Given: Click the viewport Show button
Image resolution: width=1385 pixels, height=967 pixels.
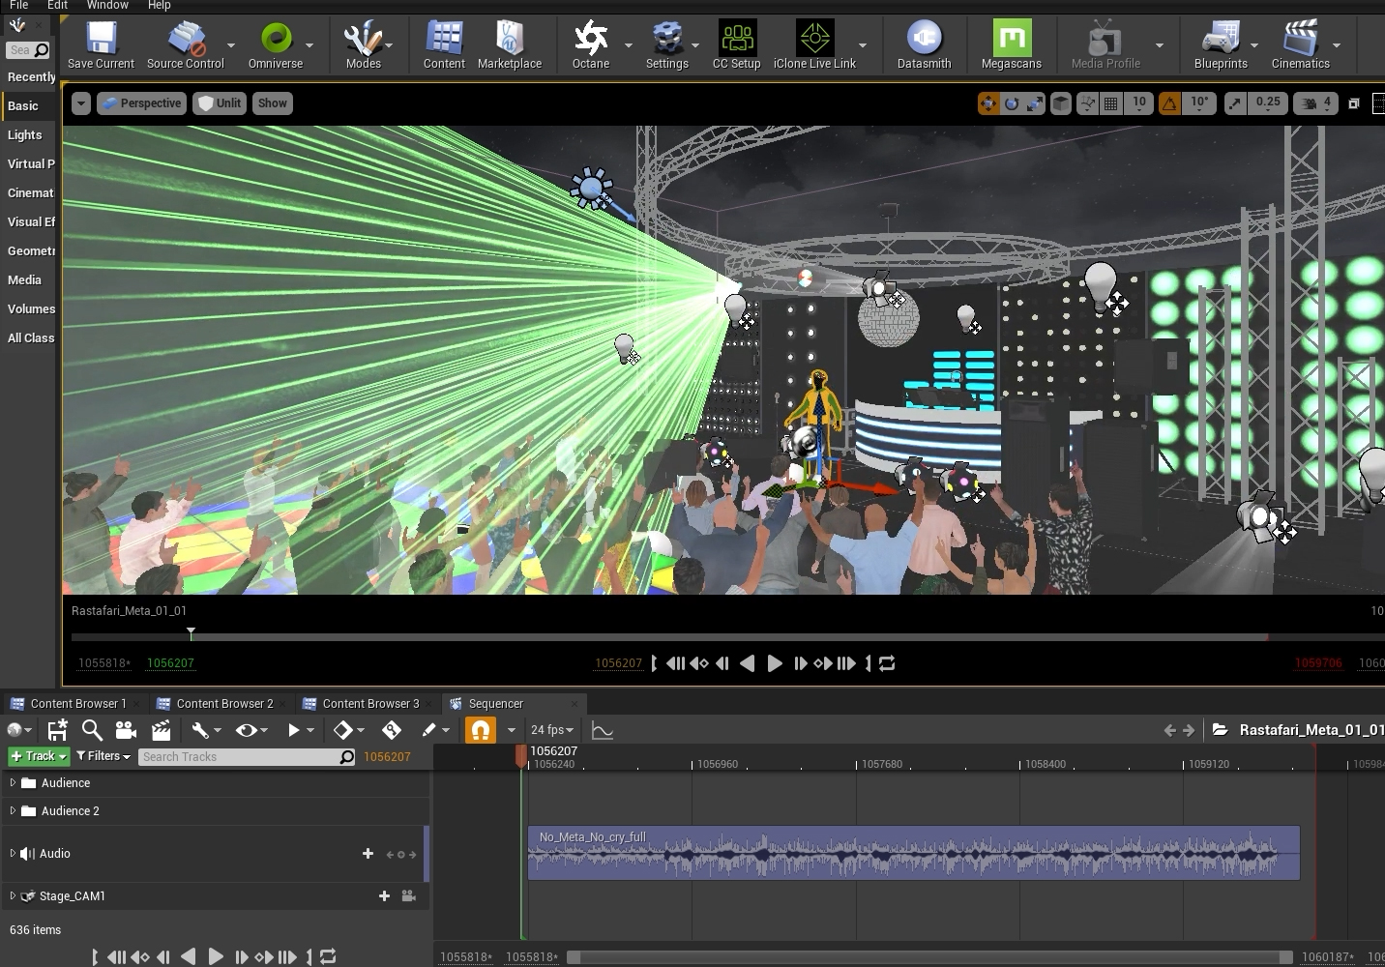Looking at the screenshot, I should point(273,103).
